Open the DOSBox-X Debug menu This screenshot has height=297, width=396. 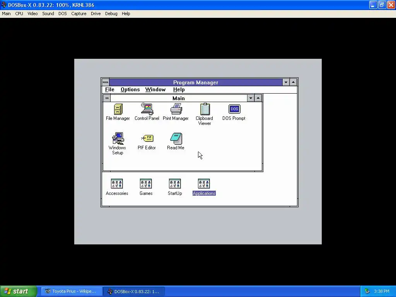(x=111, y=14)
